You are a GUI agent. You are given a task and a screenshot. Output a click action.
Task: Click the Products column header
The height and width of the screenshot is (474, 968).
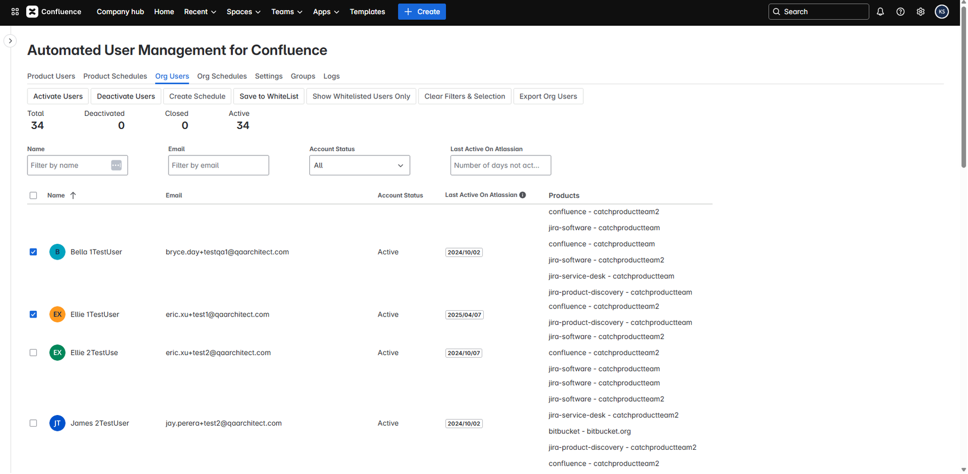[564, 195]
